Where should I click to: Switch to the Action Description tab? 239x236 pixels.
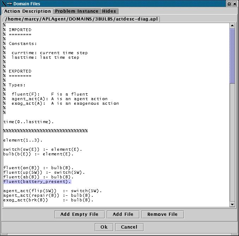click(28, 11)
